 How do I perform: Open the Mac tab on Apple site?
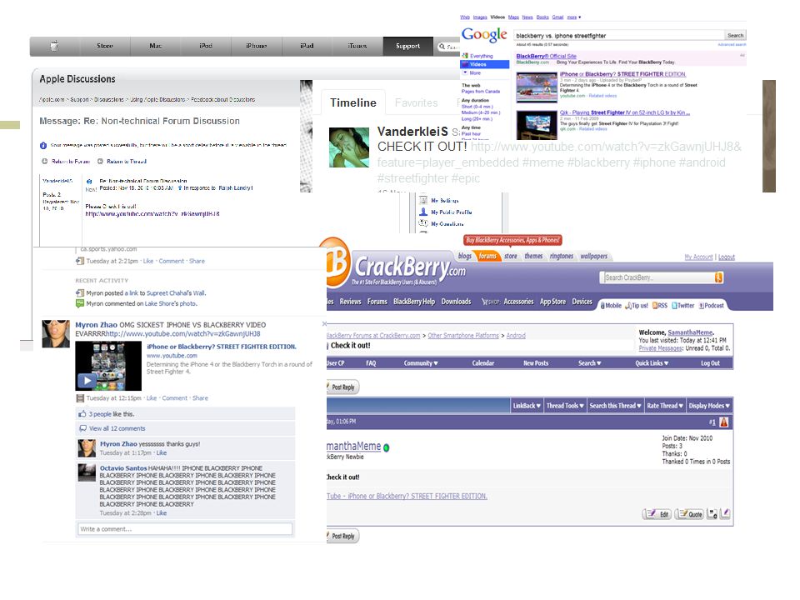[156, 46]
